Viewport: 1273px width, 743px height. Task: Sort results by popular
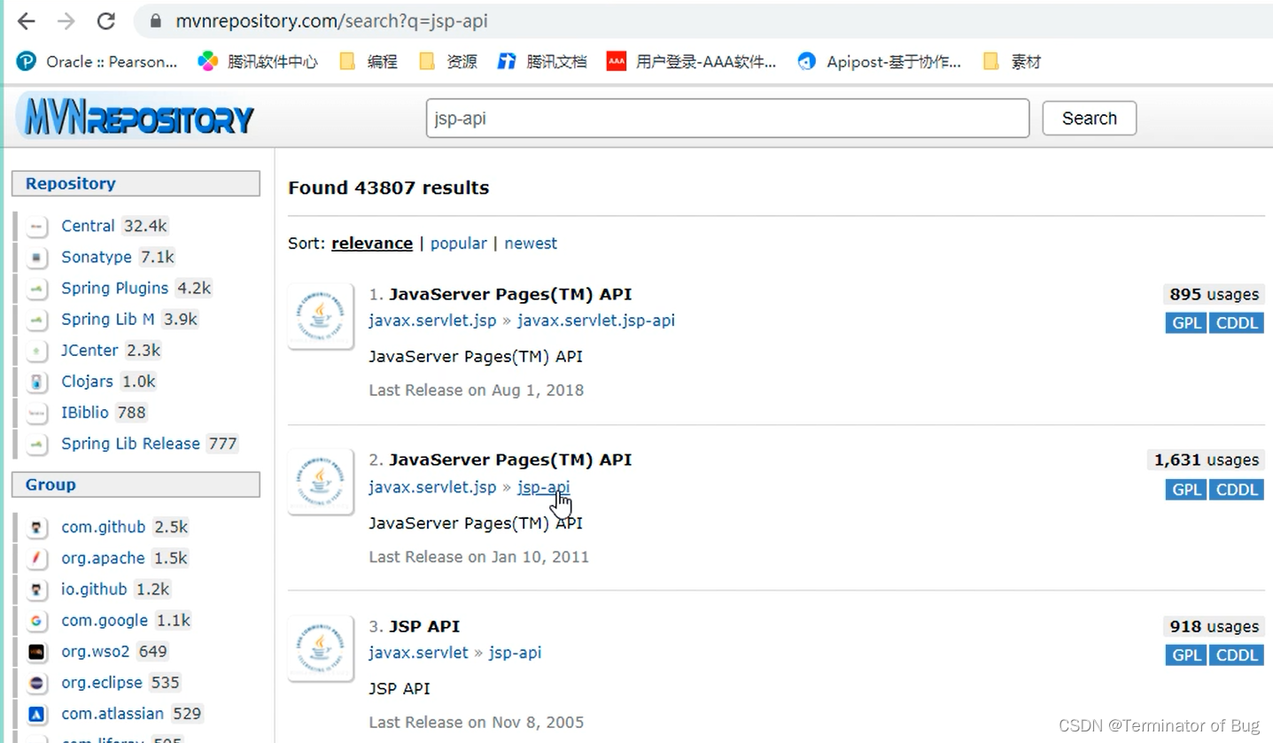coord(458,244)
